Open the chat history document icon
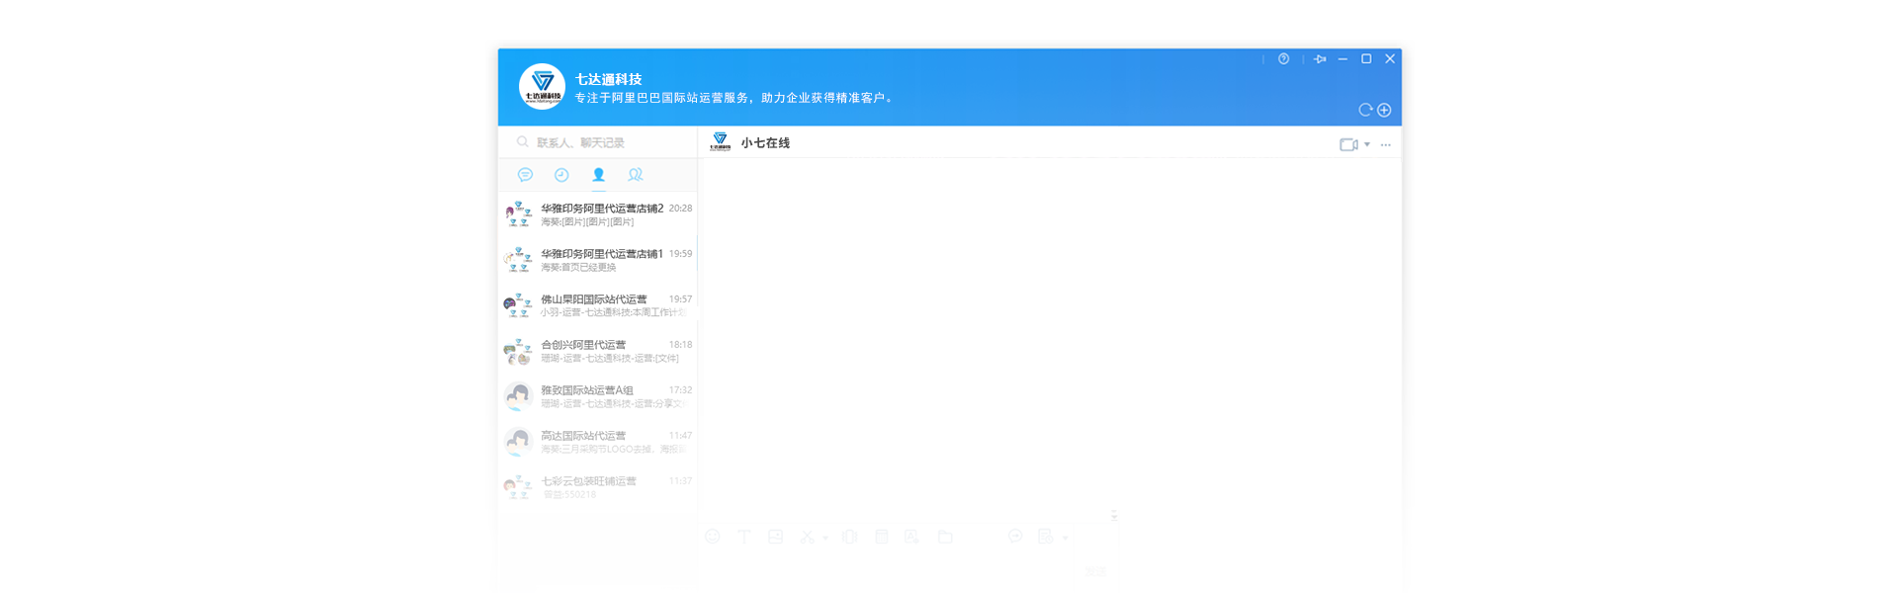Viewport: 1898px width, 593px height. [1046, 537]
